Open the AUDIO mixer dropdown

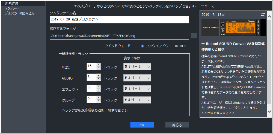tap(137, 78)
